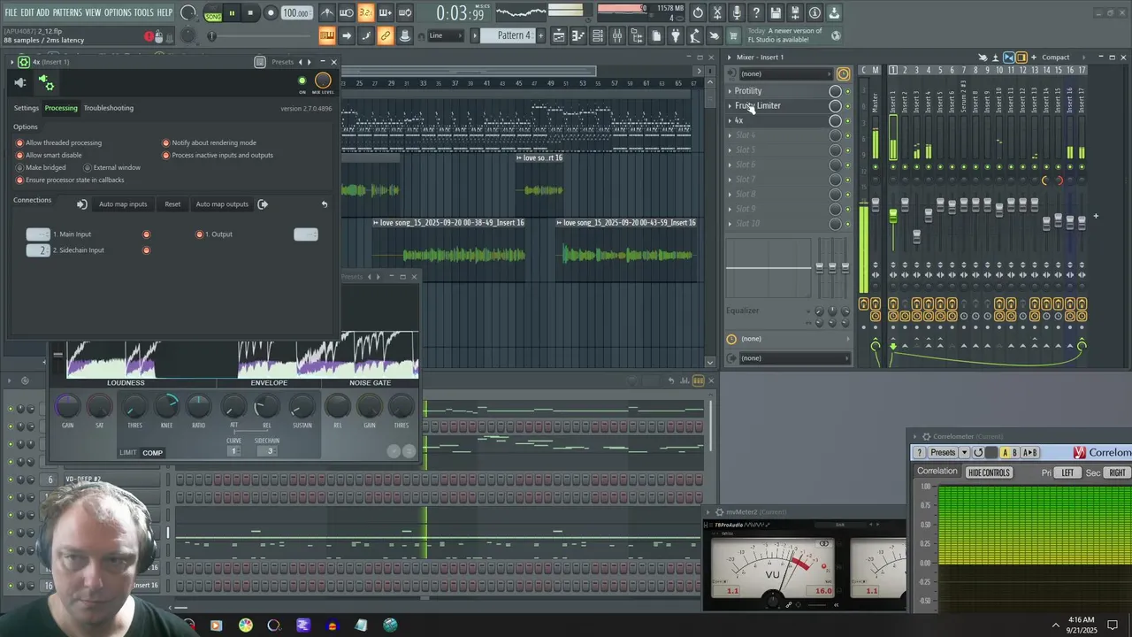The image size is (1132, 637).
Task: Toggle the green ON light in 4x plugin
Action: point(302,81)
